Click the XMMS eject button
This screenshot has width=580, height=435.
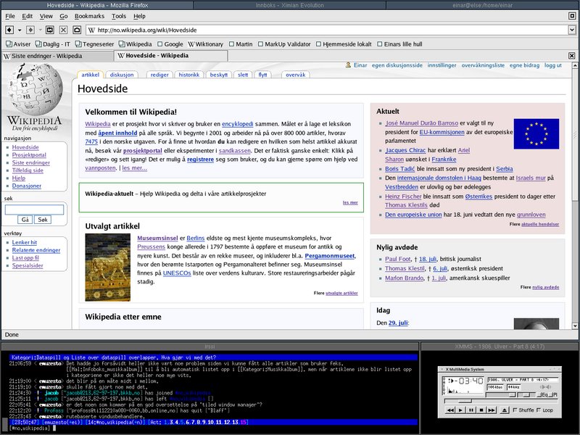click(x=505, y=410)
